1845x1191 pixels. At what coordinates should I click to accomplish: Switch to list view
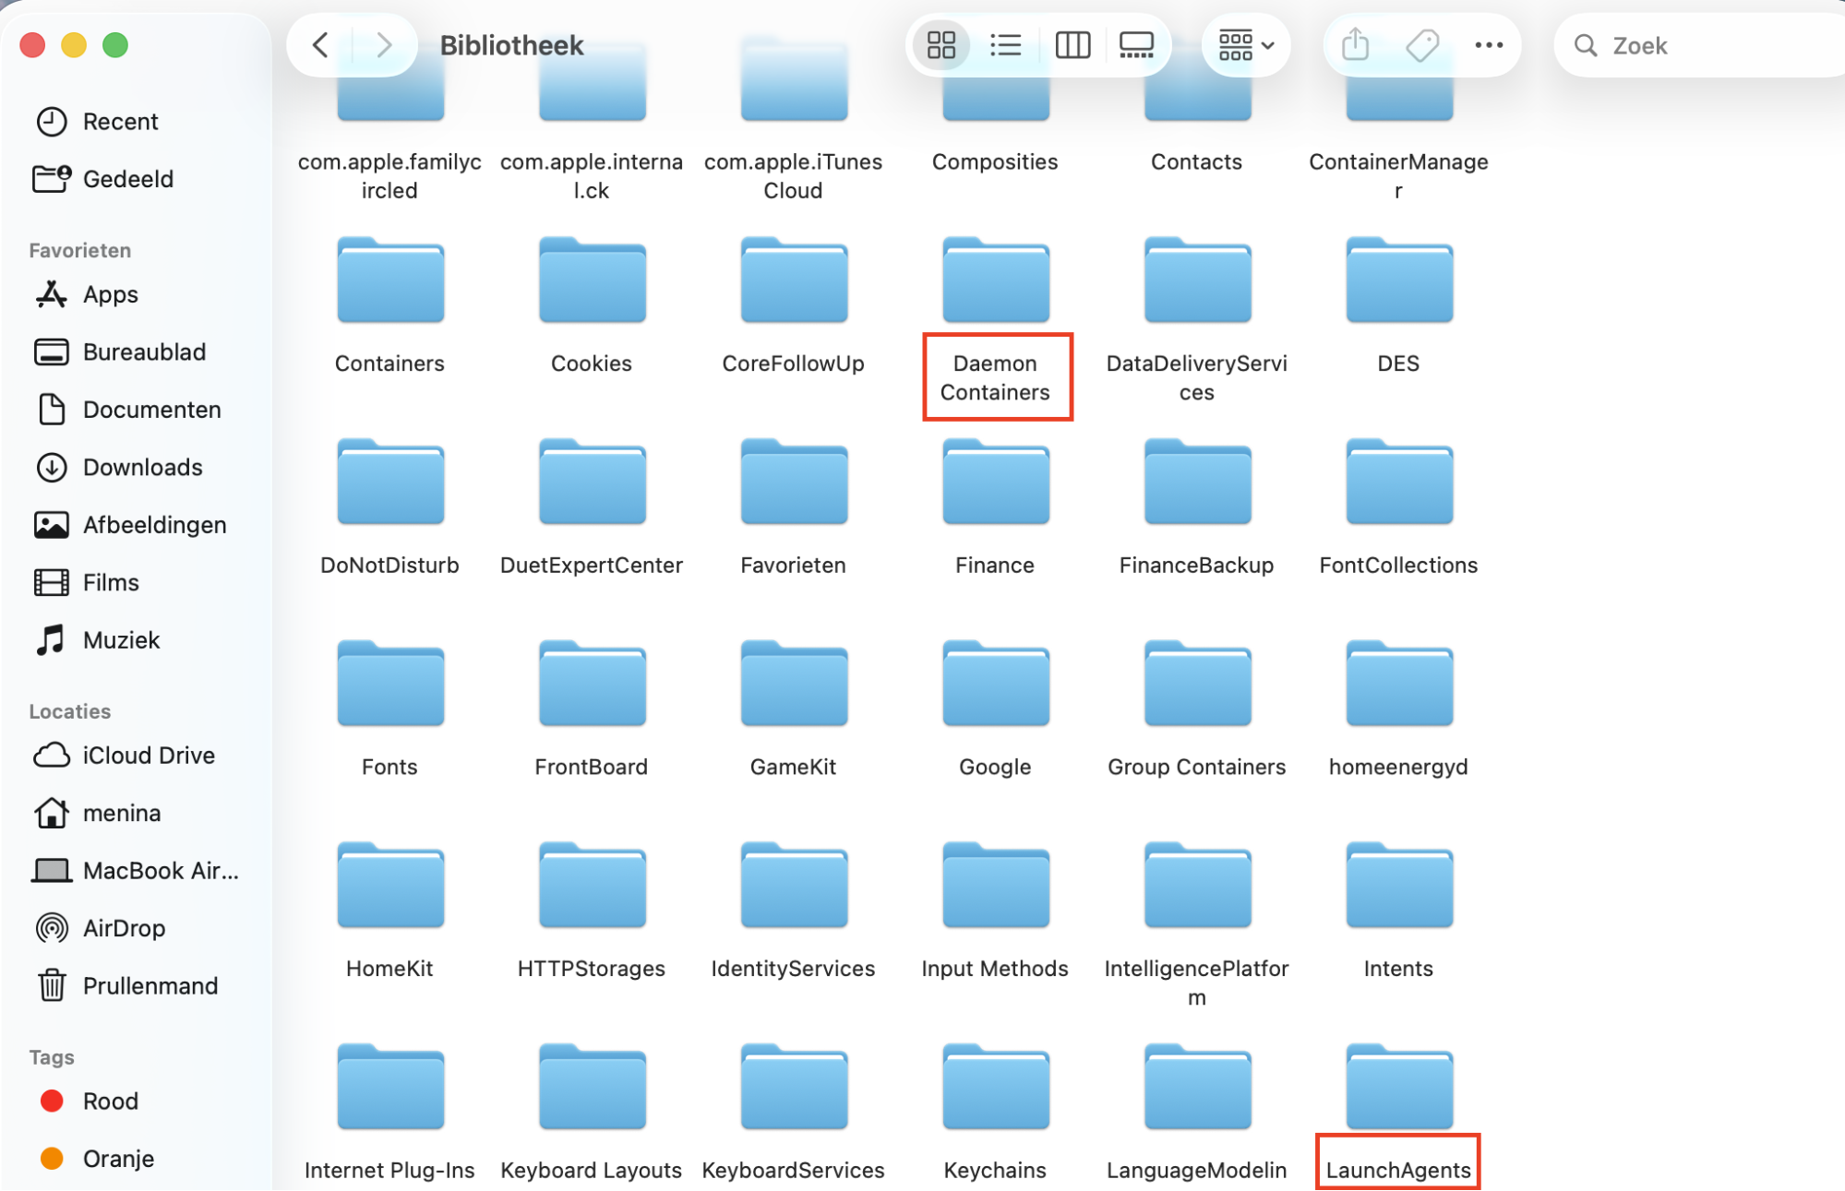(1005, 44)
